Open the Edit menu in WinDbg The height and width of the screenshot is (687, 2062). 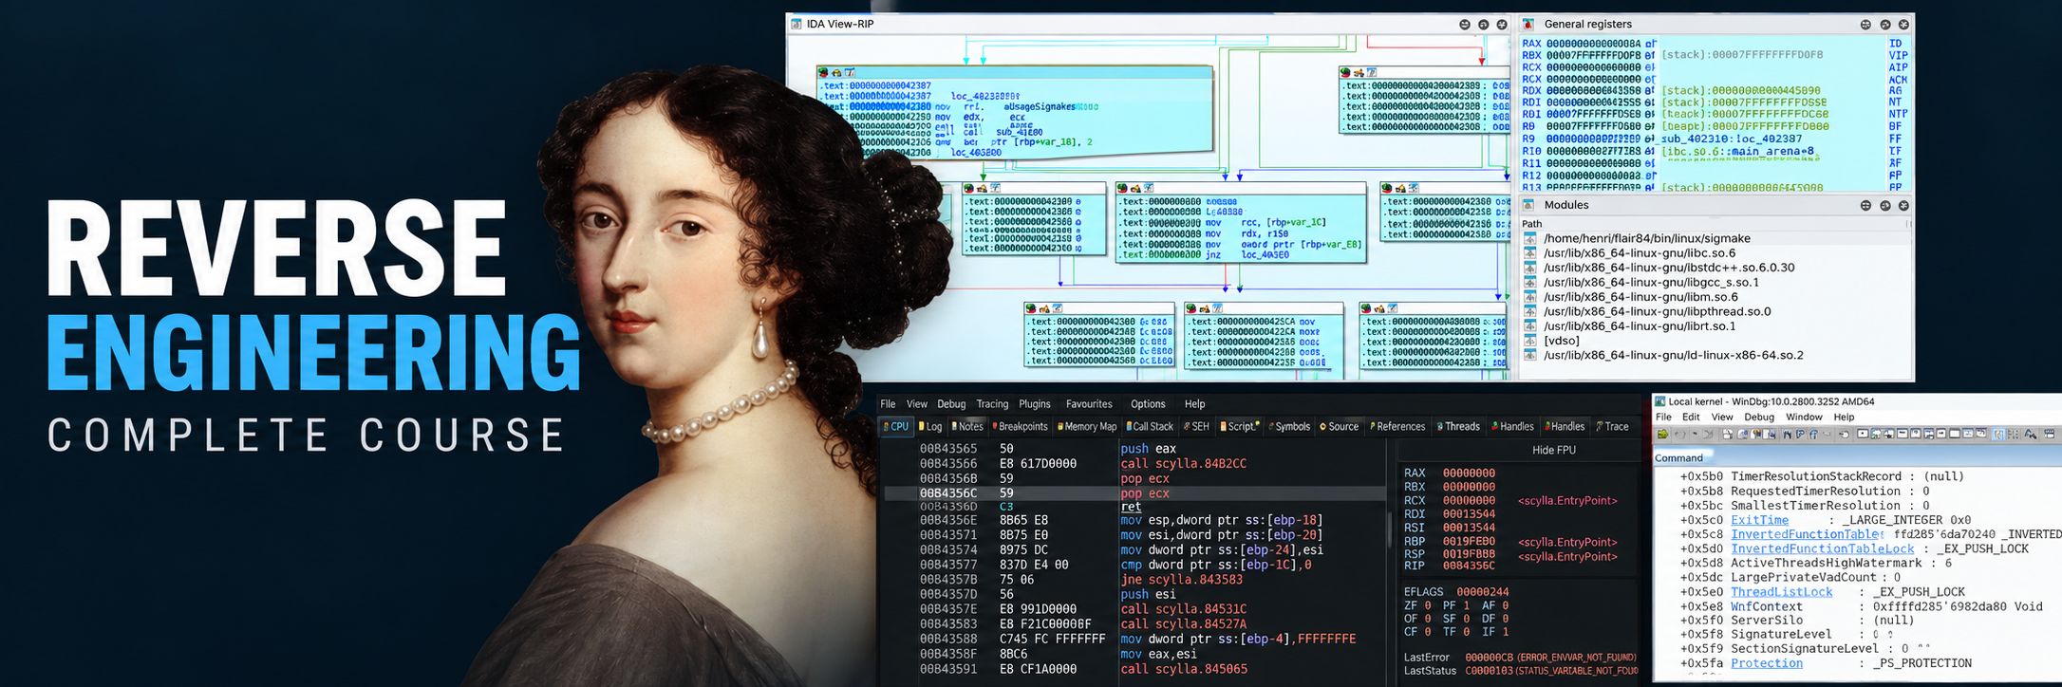(1691, 418)
